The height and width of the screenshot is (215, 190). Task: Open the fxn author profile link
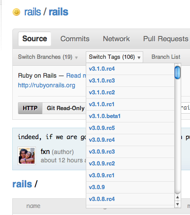pos(45,152)
